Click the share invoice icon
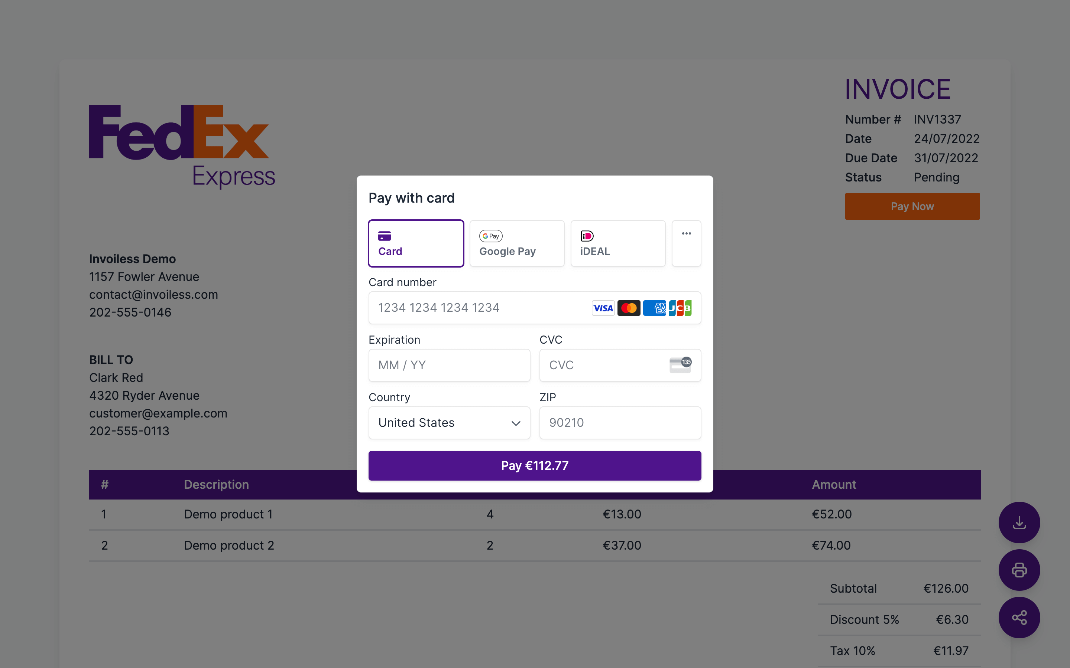 (x=1018, y=617)
